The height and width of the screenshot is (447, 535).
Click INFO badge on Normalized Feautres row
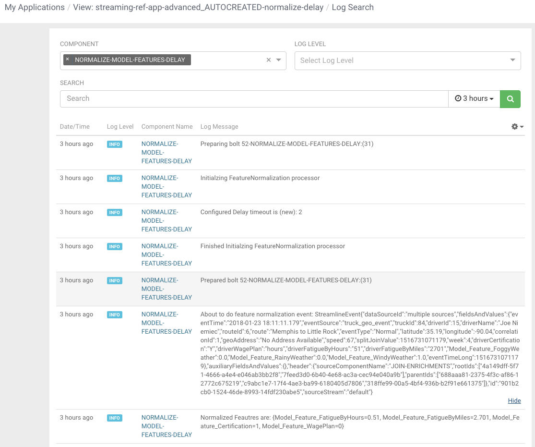click(x=115, y=418)
